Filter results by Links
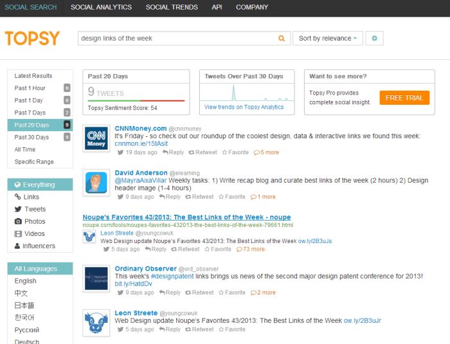The image size is (450, 344). [x=40, y=197]
